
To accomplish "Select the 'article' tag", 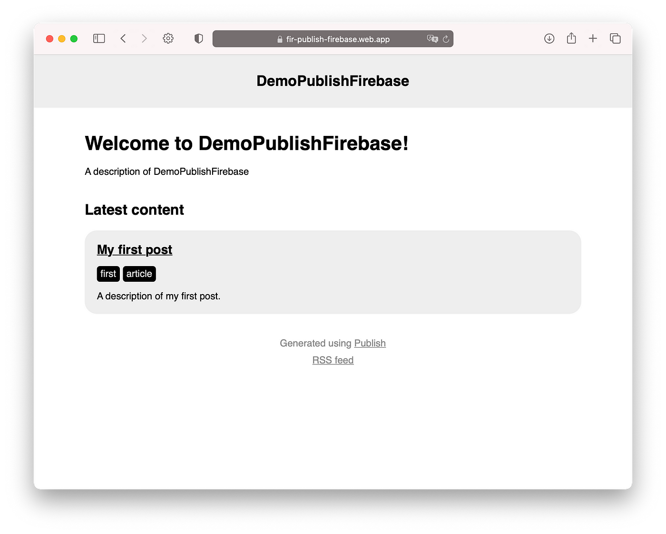I will click(x=139, y=274).
